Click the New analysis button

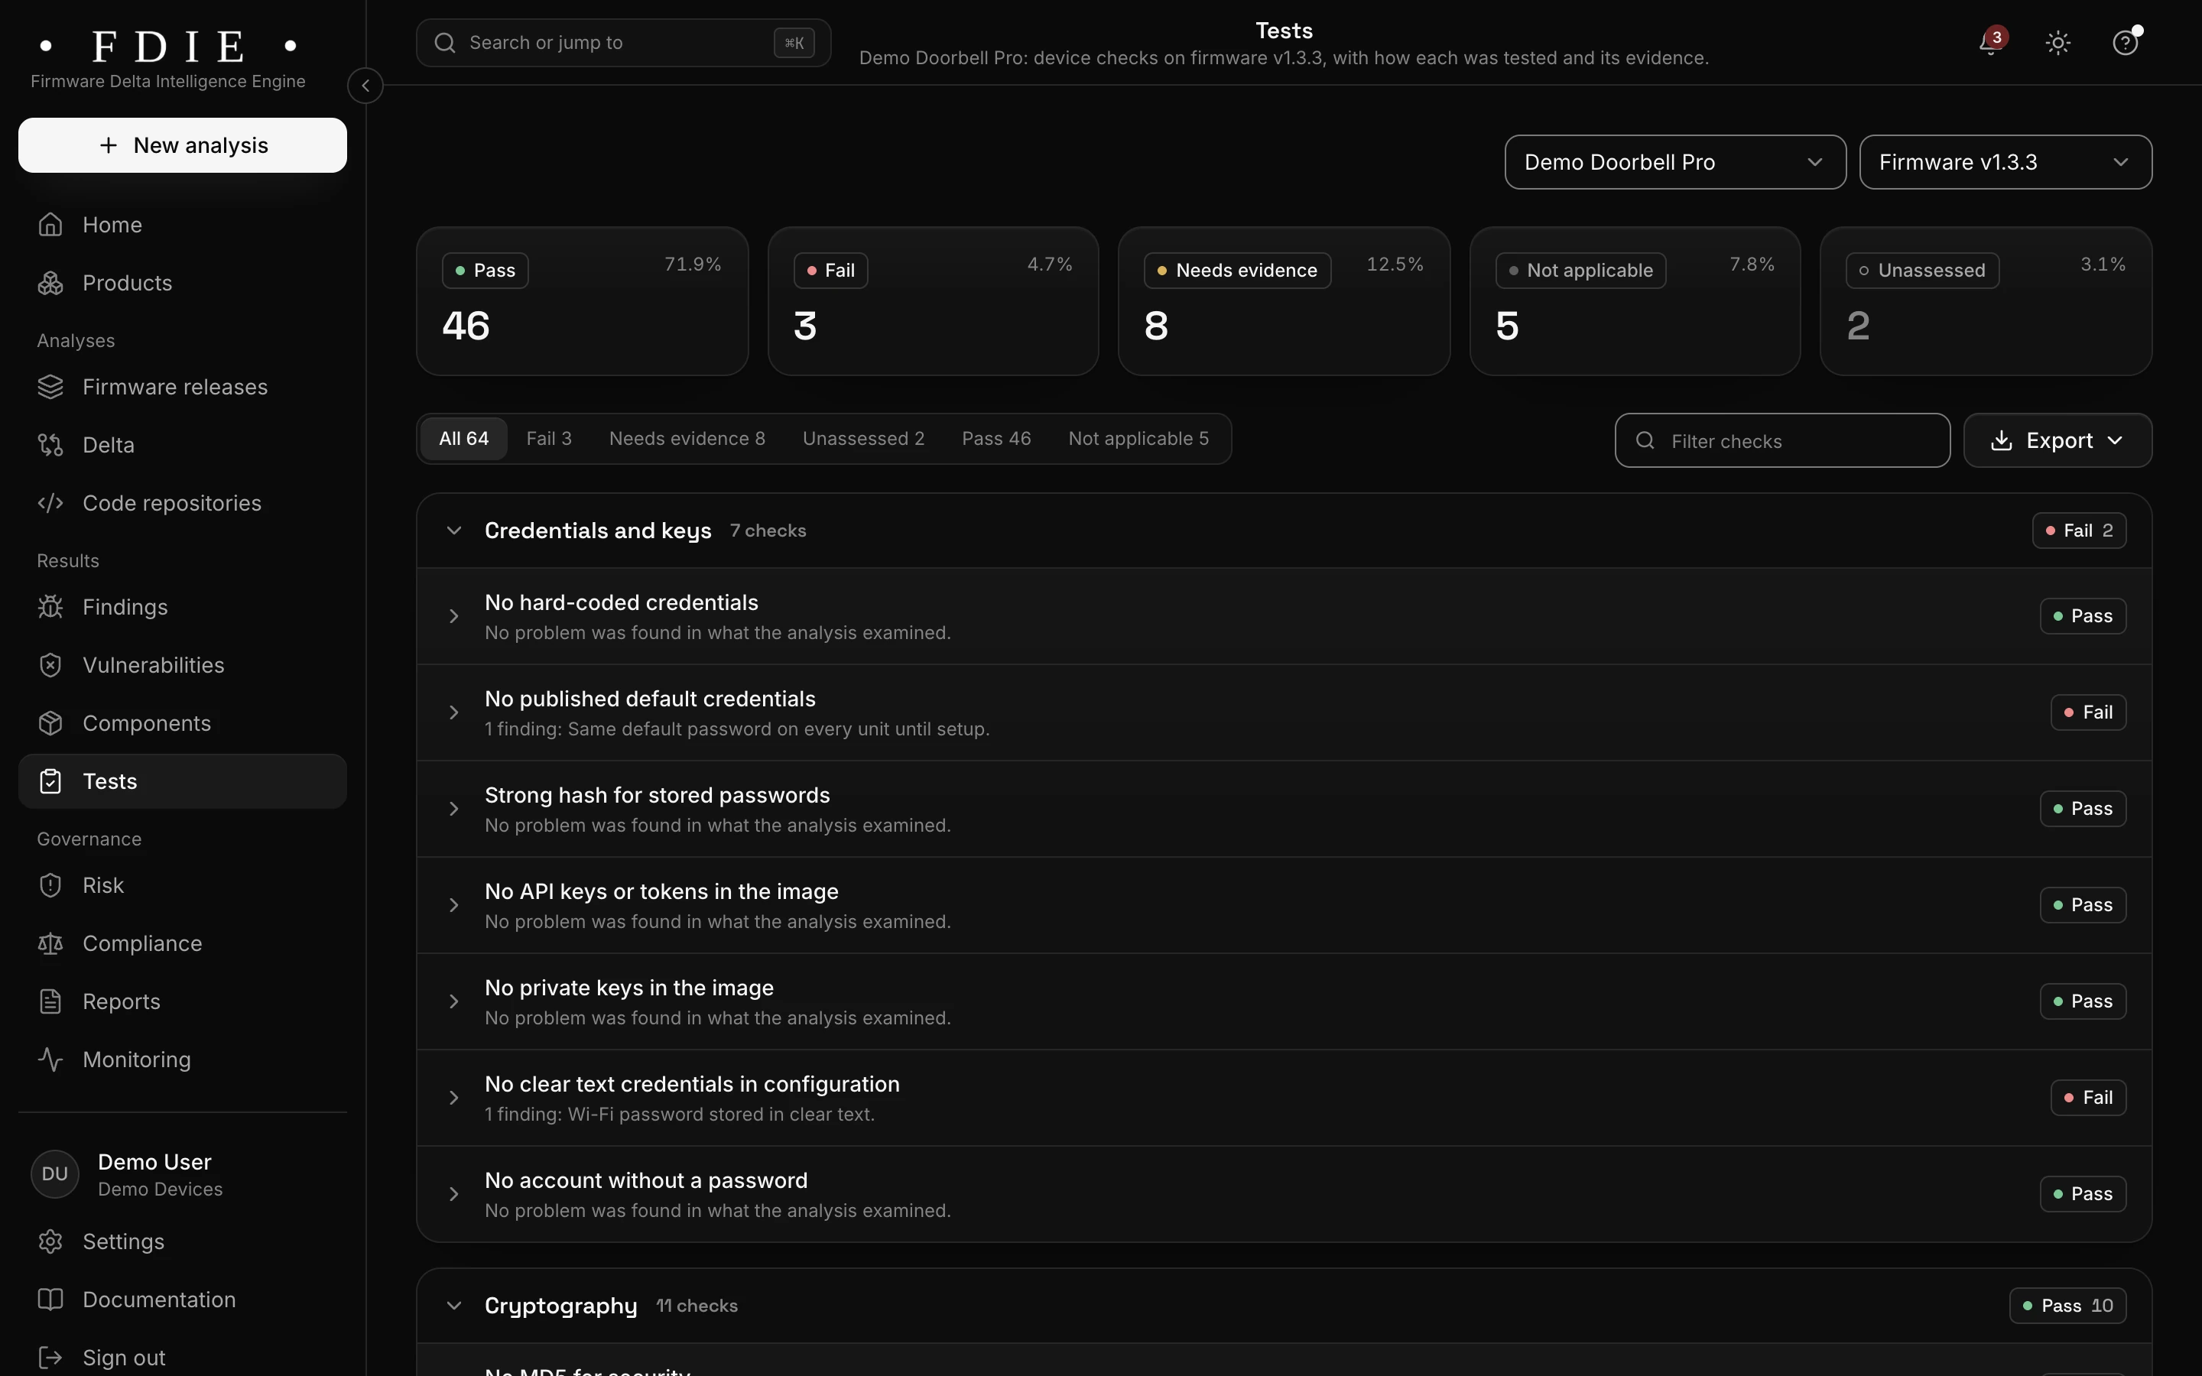click(x=183, y=144)
